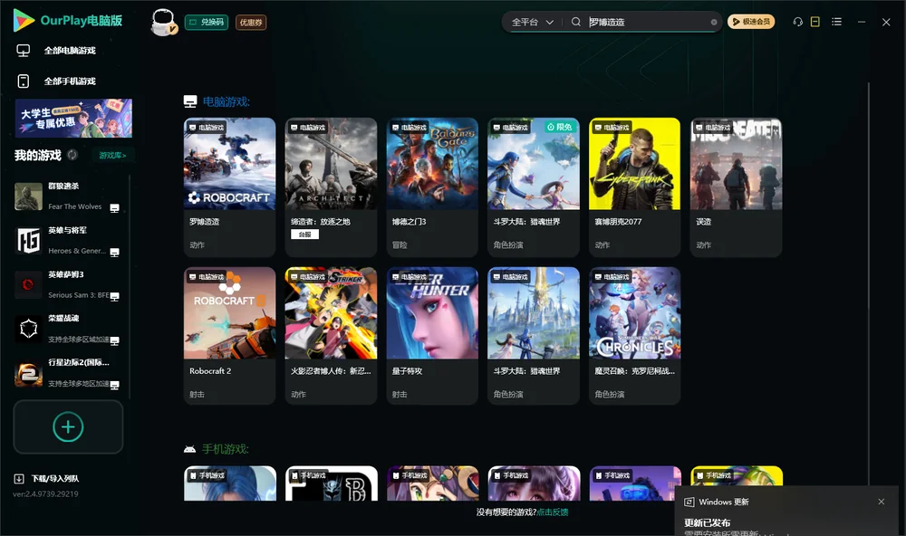This screenshot has width=906, height=536.
Task: Click the 台服 tag under 缔造者
Action: (305, 234)
